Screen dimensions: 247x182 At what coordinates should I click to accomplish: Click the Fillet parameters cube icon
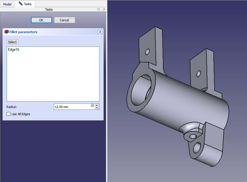point(7,32)
